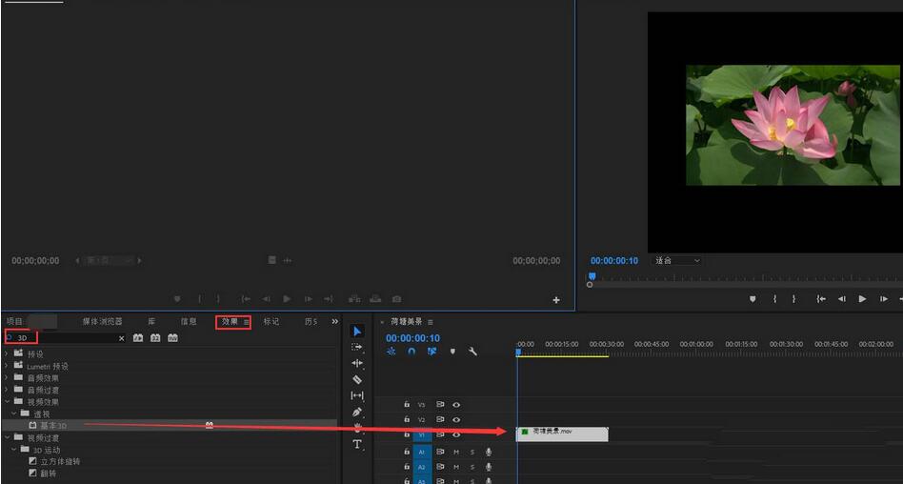Click Export Frame camera in source monitor
This screenshot has height=484, width=903.
[x=397, y=299]
